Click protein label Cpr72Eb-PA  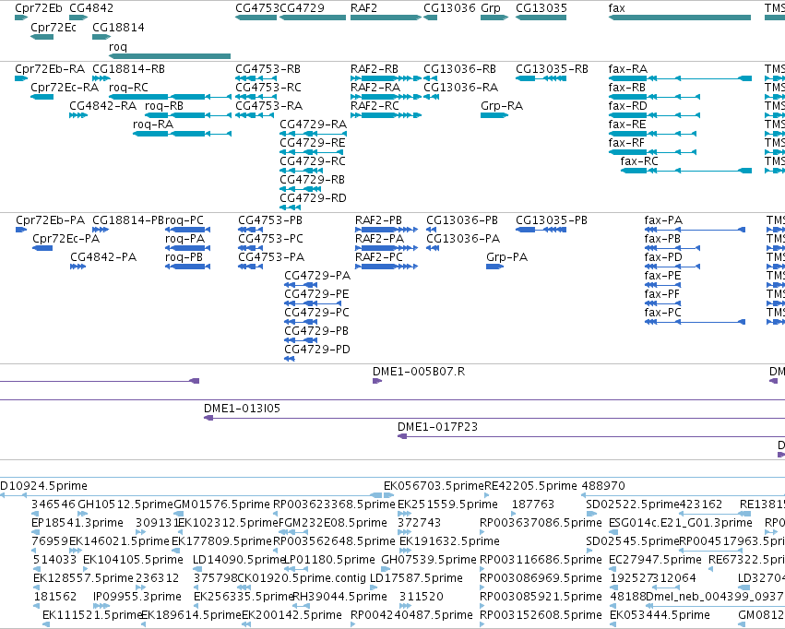pos(50,220)
